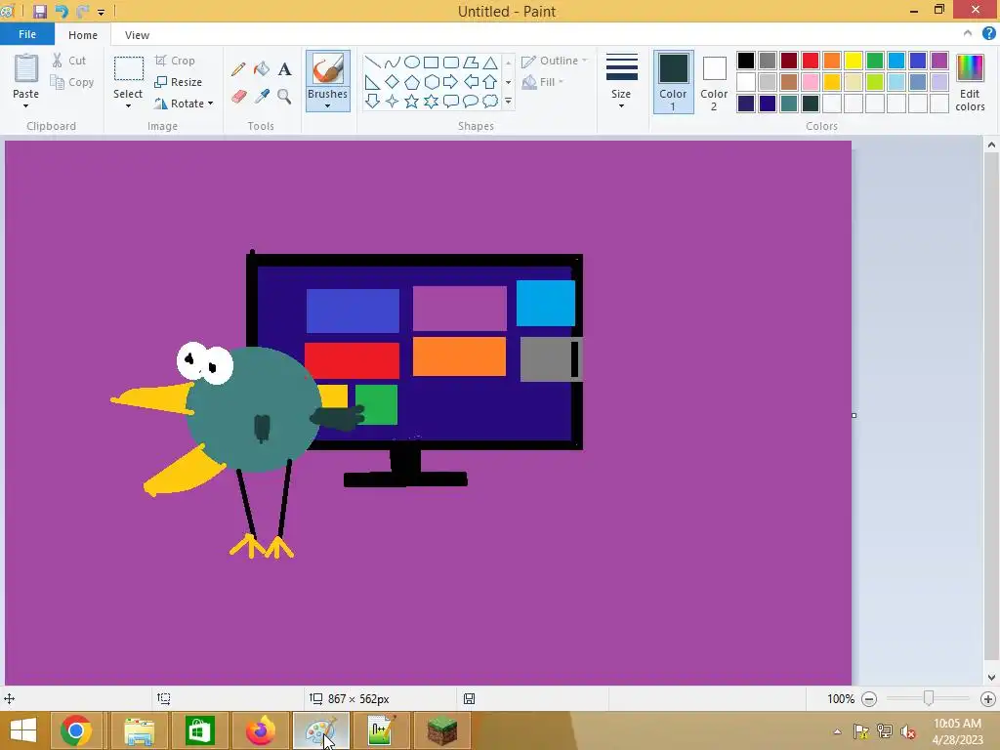Select Color 2 background box
The height and width of the screenshot is (750, 1000).
pos(714,82)
